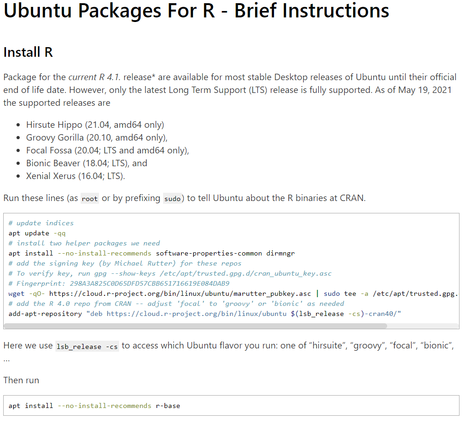Click the Focal Fossa list item
This screenshot has height=424, width=465.
click(107, 150)
